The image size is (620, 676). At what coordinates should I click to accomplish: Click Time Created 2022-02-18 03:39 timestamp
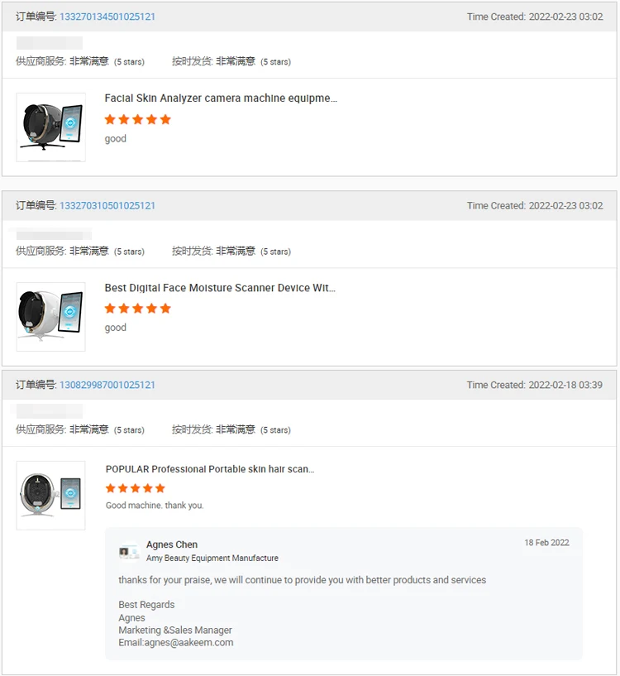[x=534, y=386]
